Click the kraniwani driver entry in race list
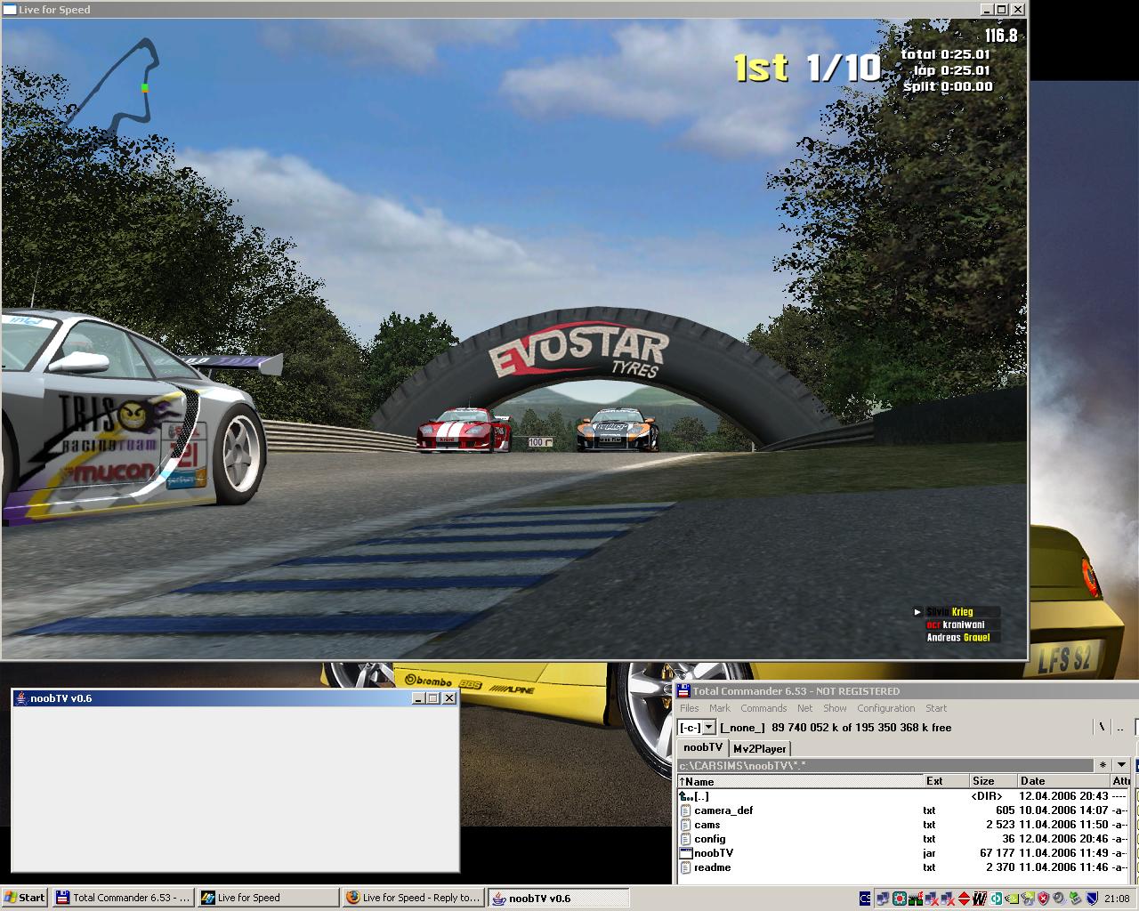The width and height of the screenshot is (1139, 911). (956, 625)
